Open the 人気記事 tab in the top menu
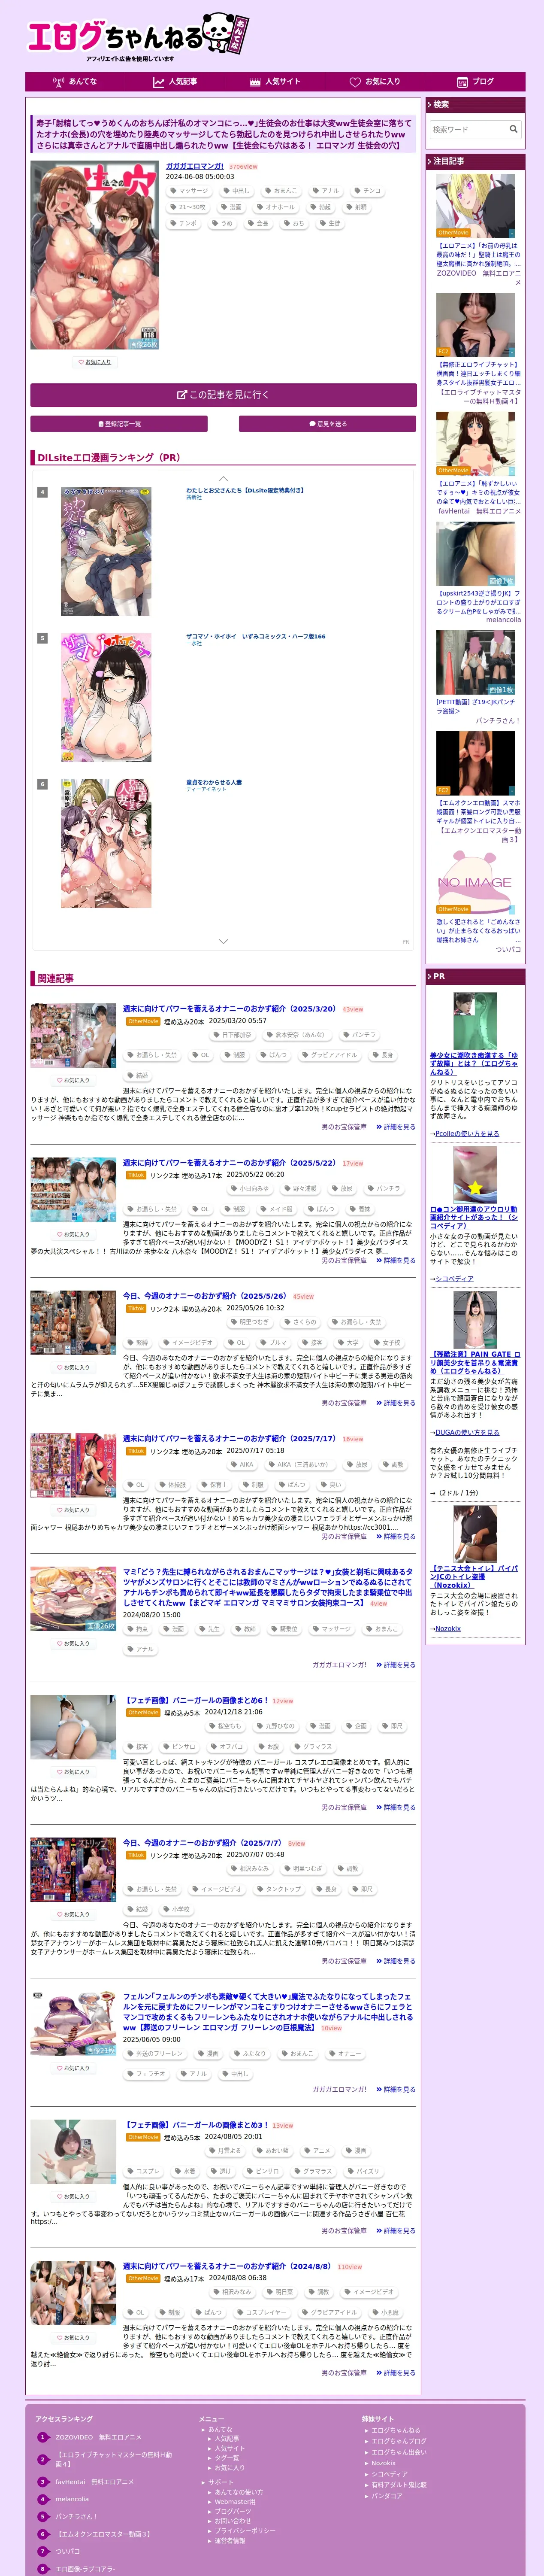Screen dimensions: 544x2576 click(x=175, y=82)
